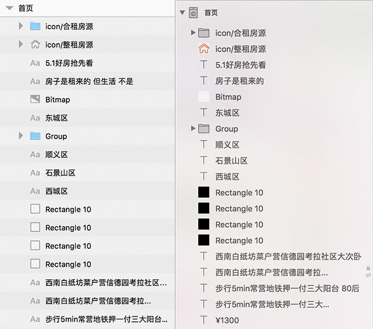Click the topmost black Rectangle 10 swatch
The height and width of the screenshot is (329, 373).
(203, 193)
